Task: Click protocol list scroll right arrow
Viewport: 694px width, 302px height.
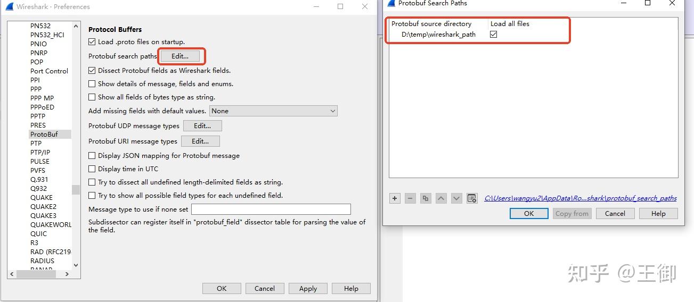Action: (x=67, y=274)
